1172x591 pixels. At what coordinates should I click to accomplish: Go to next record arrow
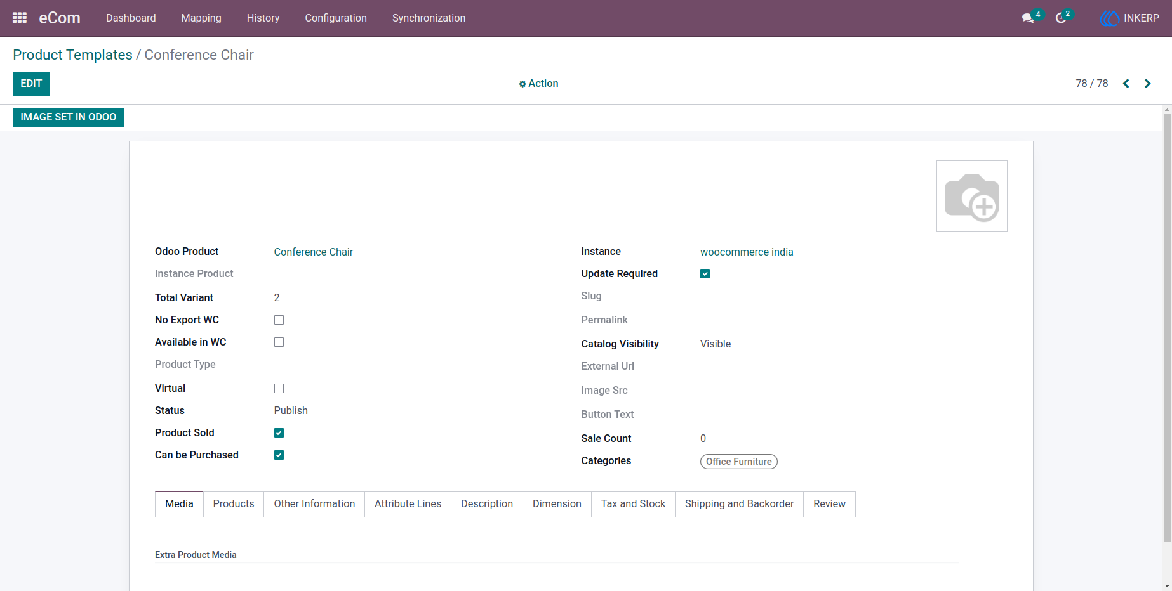coord(1147,84)
